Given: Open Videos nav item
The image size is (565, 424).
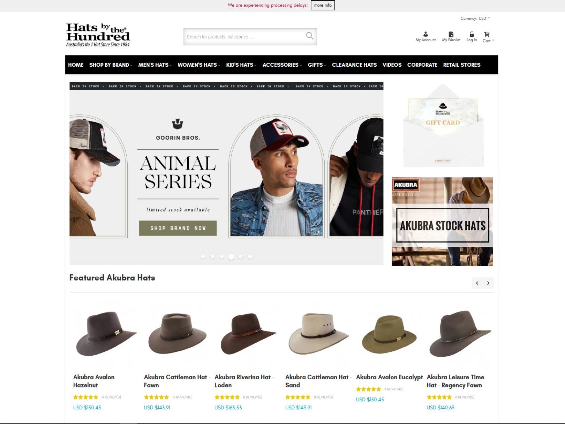Looking at the screenshot, I should 392,65.
